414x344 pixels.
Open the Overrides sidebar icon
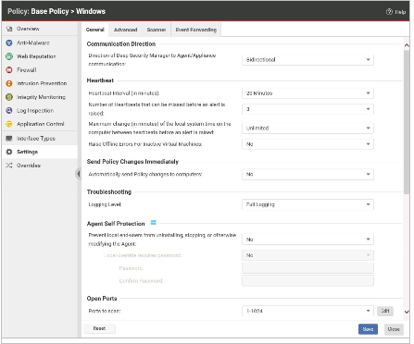[9, 166]
